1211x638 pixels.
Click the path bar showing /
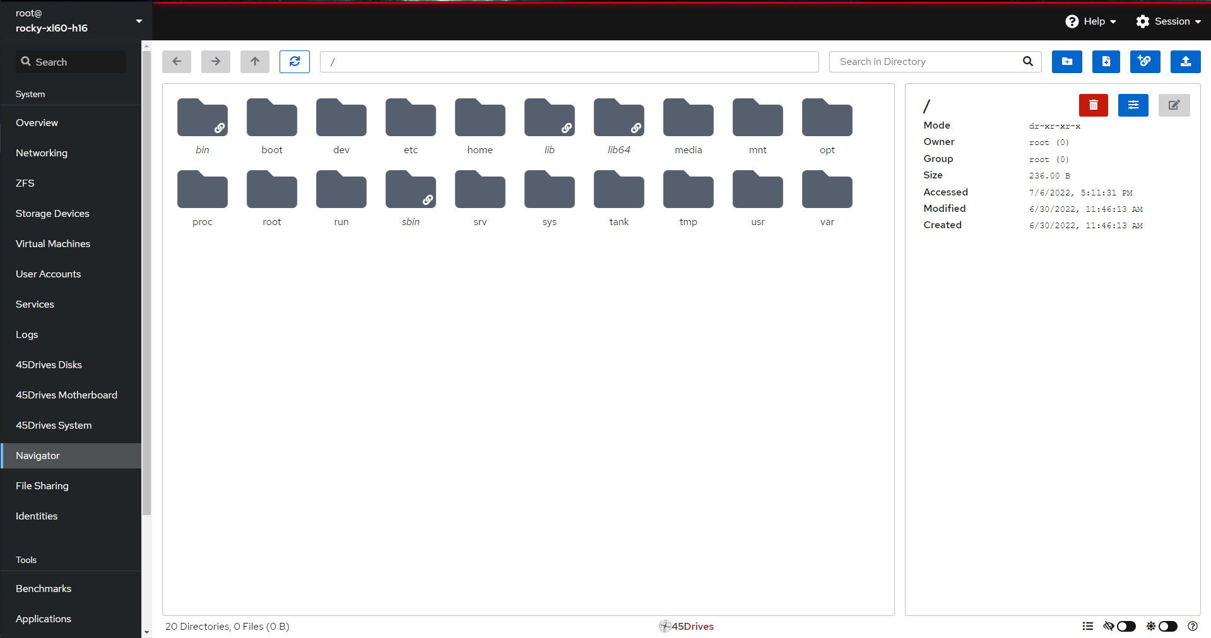[x=569, y=62]
